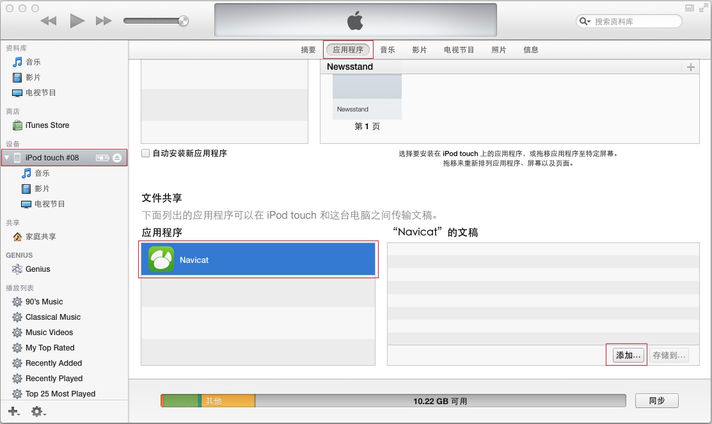Image resolution: width=712 pixels, height=424 pixels.
Task: Open Recently Played playlist
Action: pyautogui.click(x=47, y=378)
